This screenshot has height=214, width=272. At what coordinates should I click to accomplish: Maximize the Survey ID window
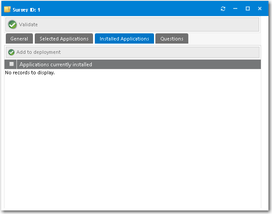coord(248,8)
